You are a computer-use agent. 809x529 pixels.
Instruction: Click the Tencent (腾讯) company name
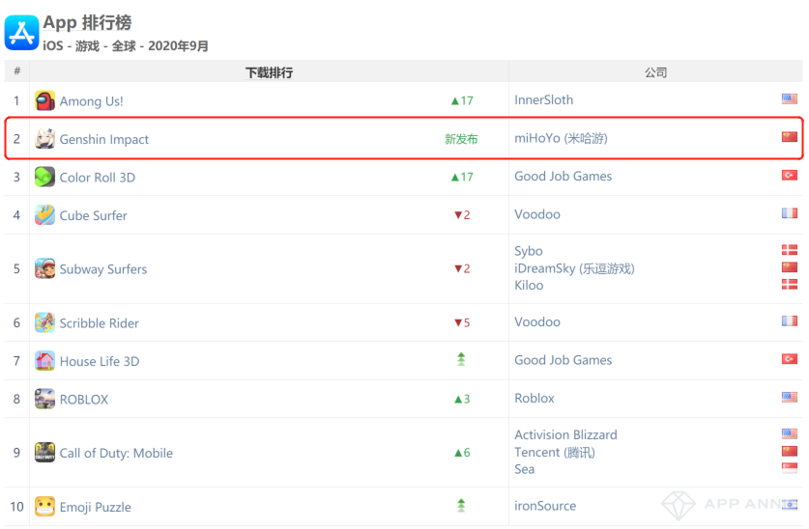(554, 452)
